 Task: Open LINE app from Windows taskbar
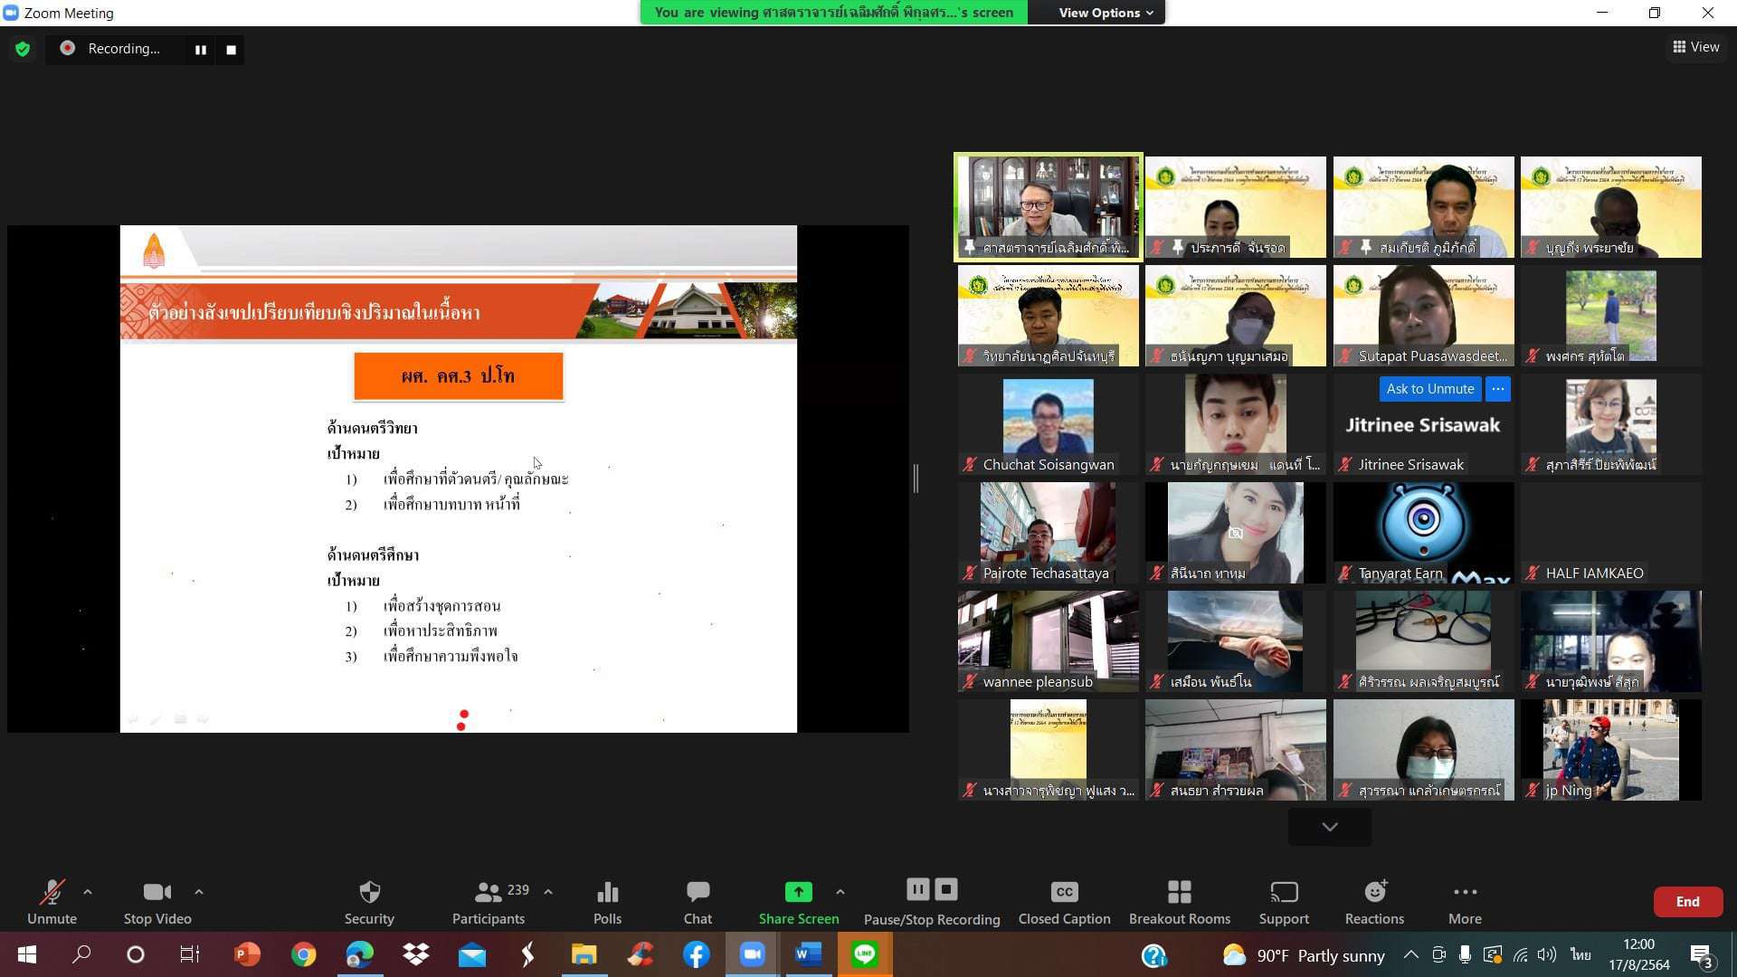point(864,954)
